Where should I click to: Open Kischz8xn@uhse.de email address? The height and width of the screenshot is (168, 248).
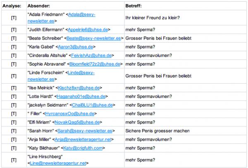click(x=79, y=88)
